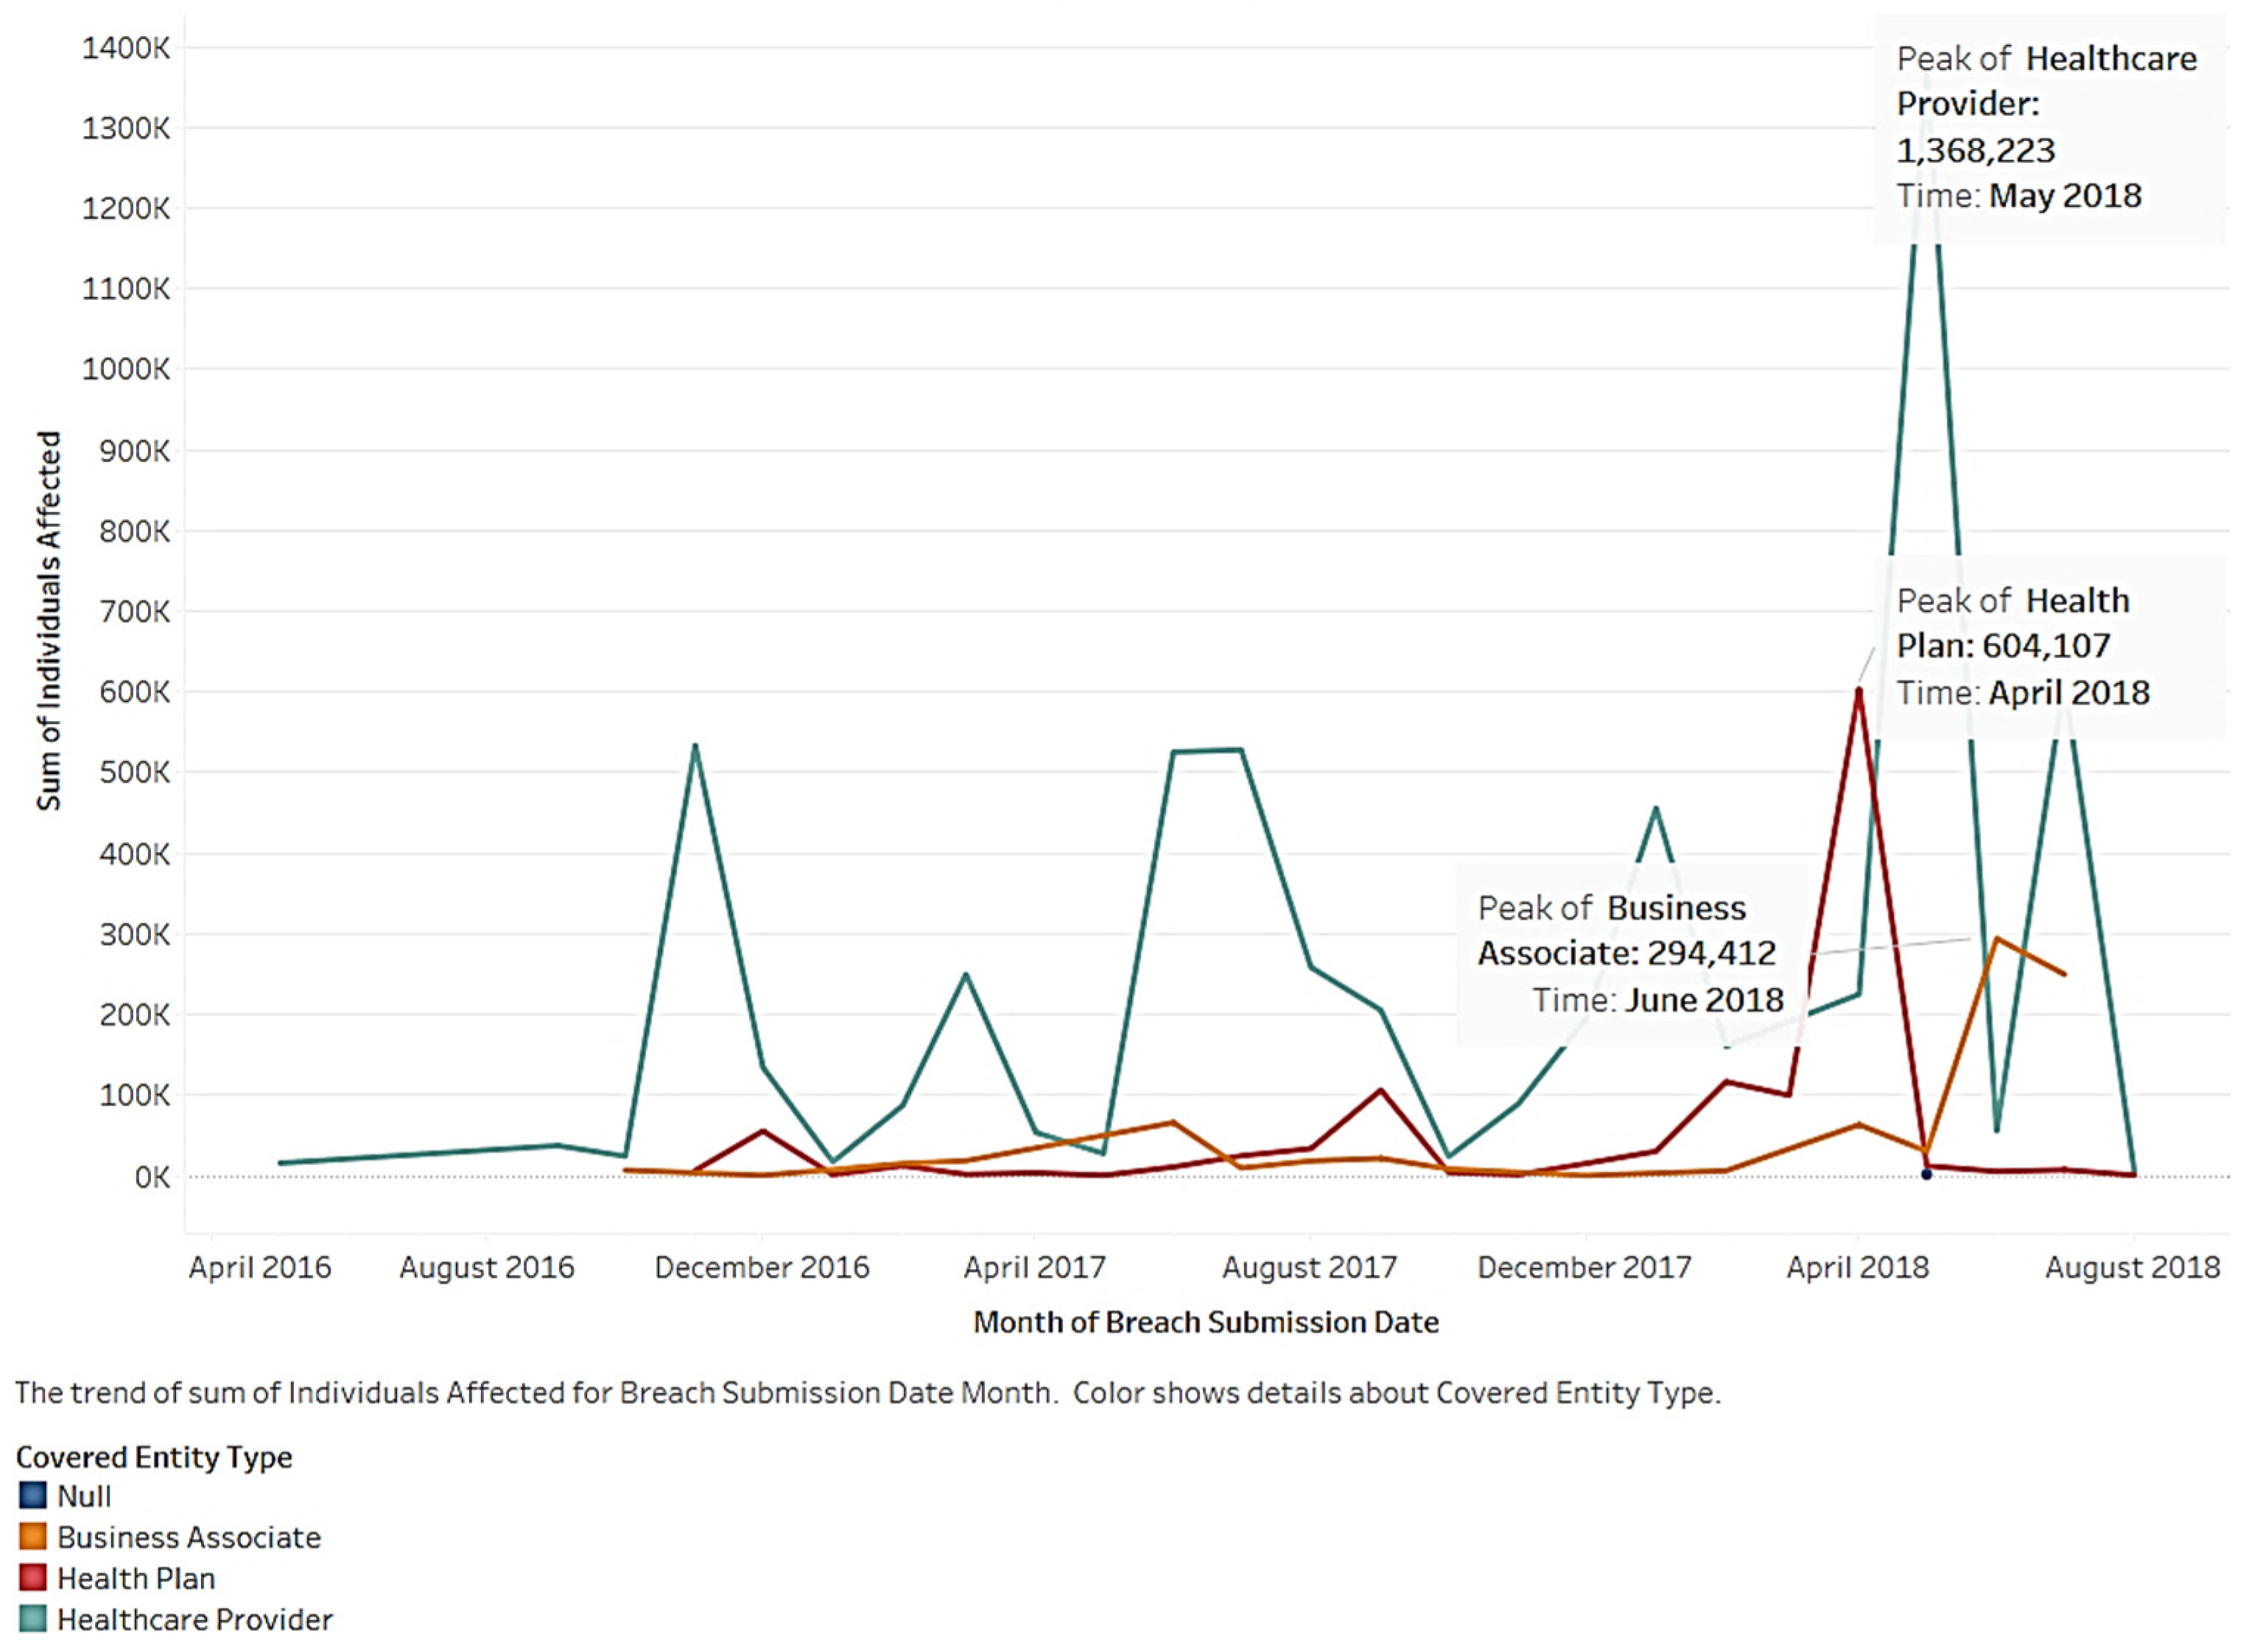Click the August 2017 x-axis label
Screen dimensions: 2251x1652
1309,1268
